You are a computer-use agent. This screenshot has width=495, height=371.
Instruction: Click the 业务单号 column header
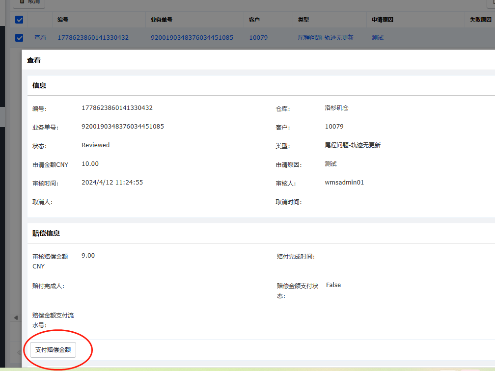(x=162, y=20)
